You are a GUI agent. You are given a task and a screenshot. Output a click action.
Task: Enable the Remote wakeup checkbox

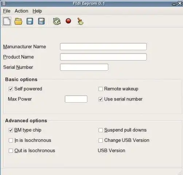pos(101,89)
